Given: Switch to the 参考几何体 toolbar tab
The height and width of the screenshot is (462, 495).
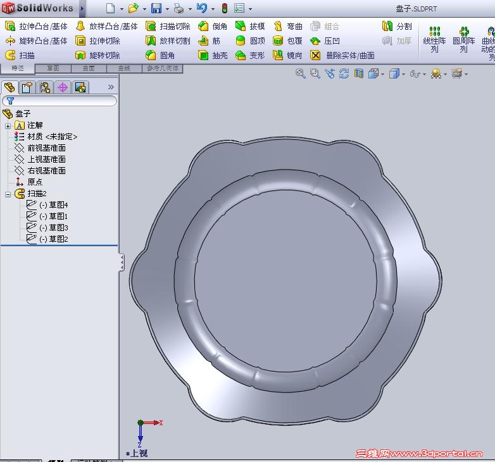Looking at the screenshot, I should [x=163, y=68].
